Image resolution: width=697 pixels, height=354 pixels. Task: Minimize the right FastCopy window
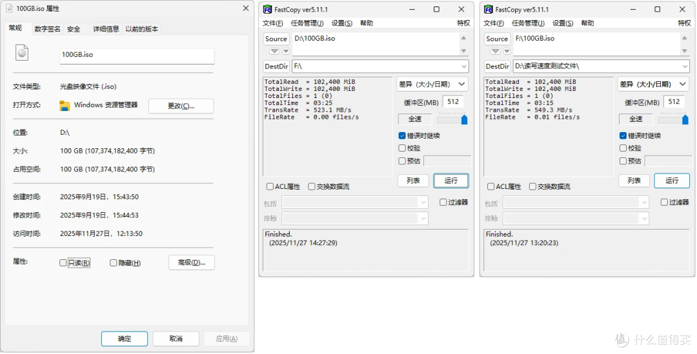pyautogui.click(x=632, y=9)
